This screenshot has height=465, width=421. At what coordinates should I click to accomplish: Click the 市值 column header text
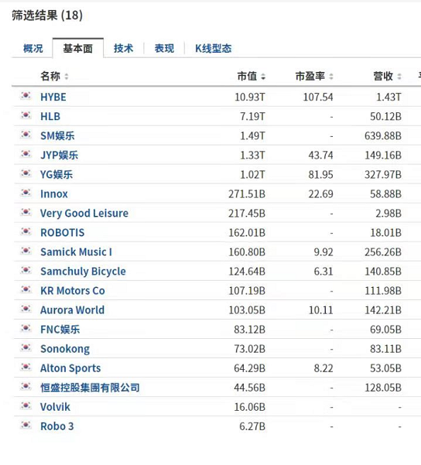click(247, 77)
